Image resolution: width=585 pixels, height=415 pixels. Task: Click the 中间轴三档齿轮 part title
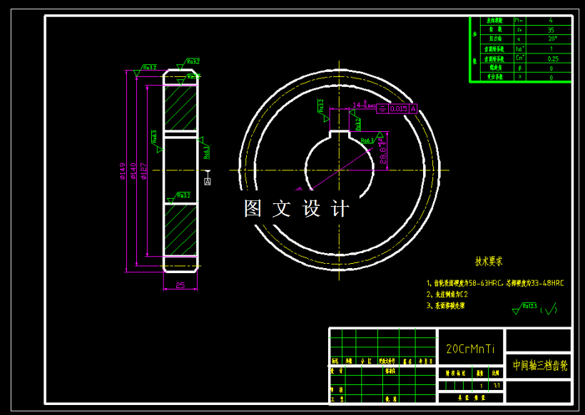[540, 365]
